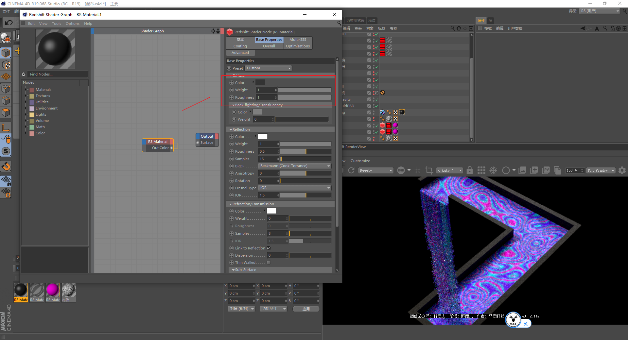Toggle the crop region render icon
Image resolution: width=628 pixels, height=340 pixels.
[x=428, y=170]
